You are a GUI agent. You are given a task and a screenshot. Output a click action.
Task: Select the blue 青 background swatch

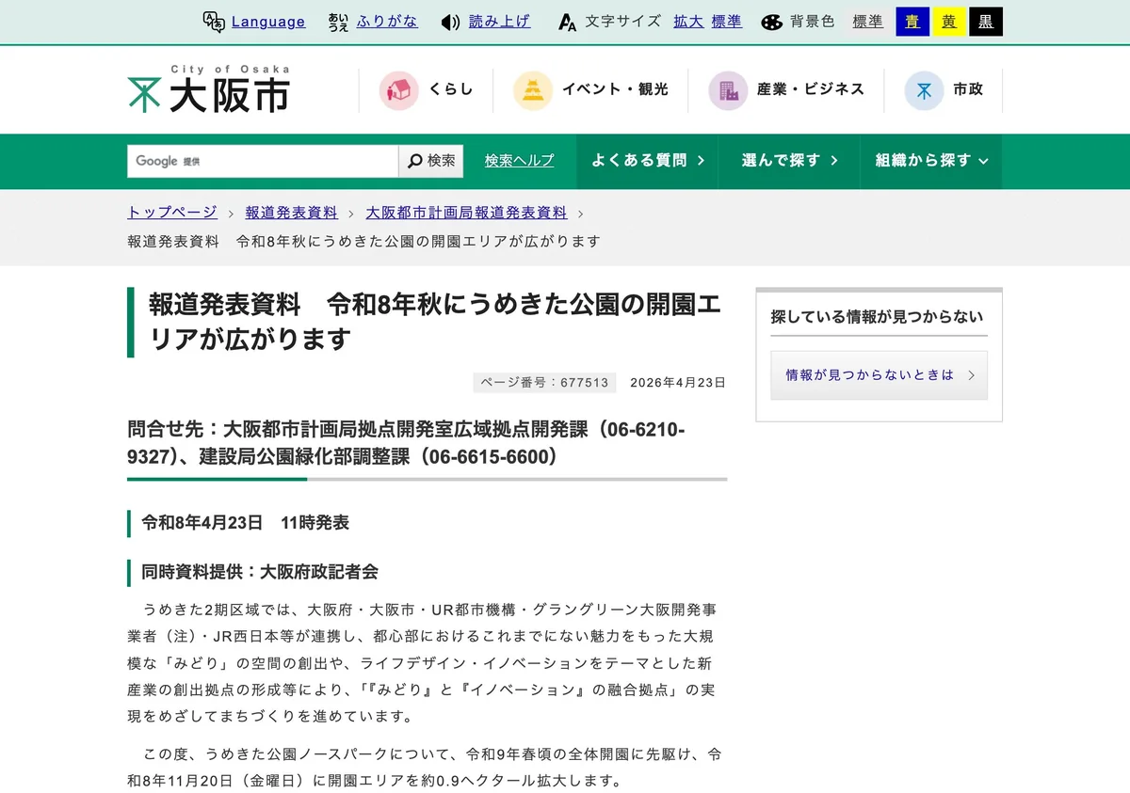[912, 22]
